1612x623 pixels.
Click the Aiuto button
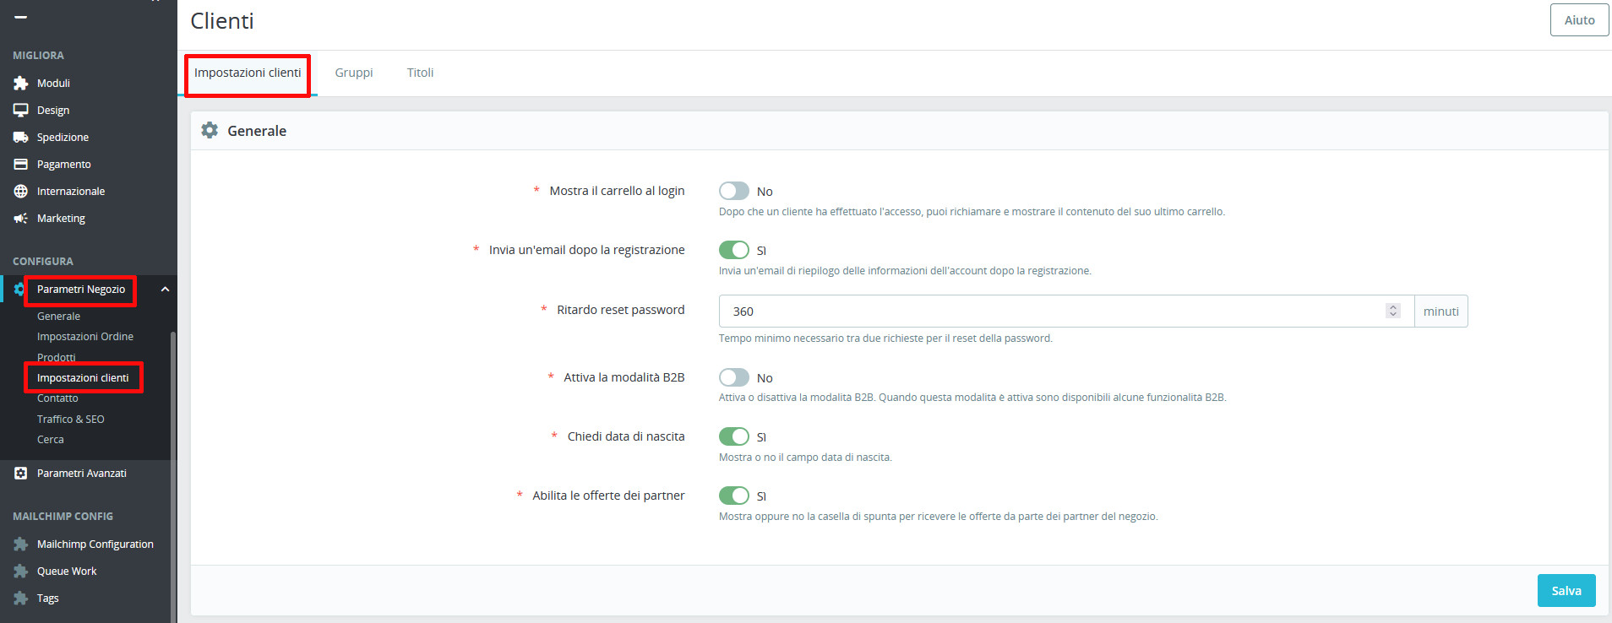tap(1579, 20)
